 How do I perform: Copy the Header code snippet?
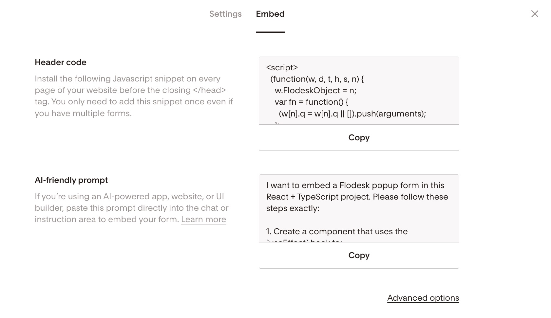pos(359,137)
